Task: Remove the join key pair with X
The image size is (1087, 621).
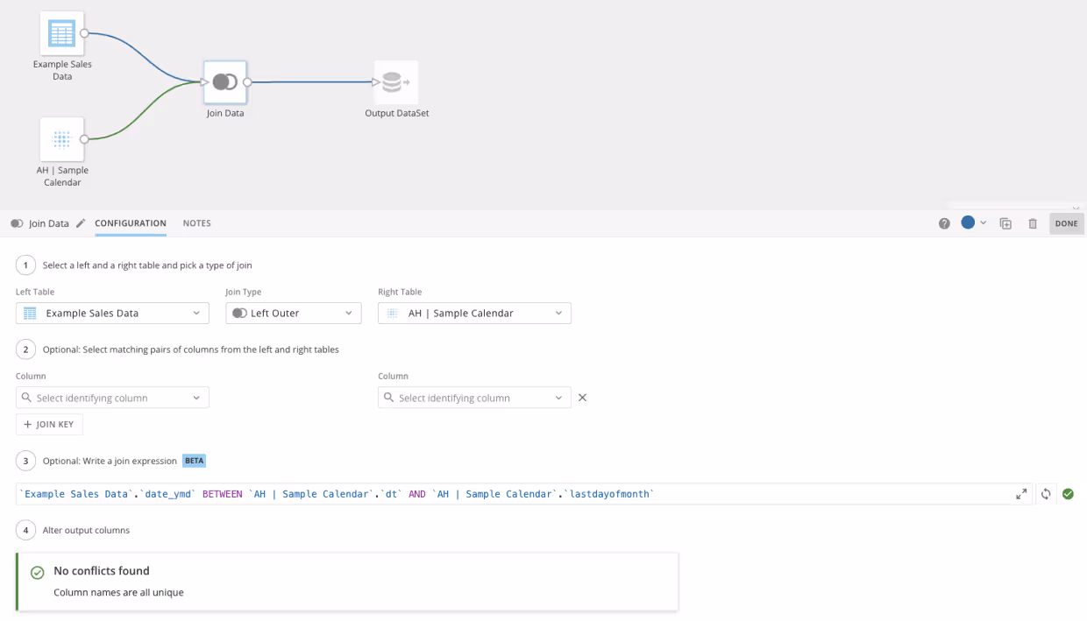Action: click(x=582, y=398)
